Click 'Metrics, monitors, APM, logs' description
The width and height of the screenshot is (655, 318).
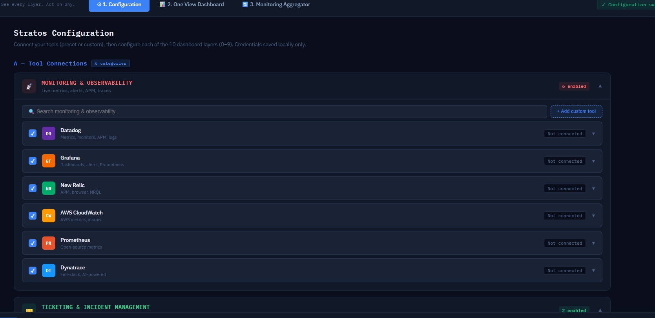click(x=89, y=138)
